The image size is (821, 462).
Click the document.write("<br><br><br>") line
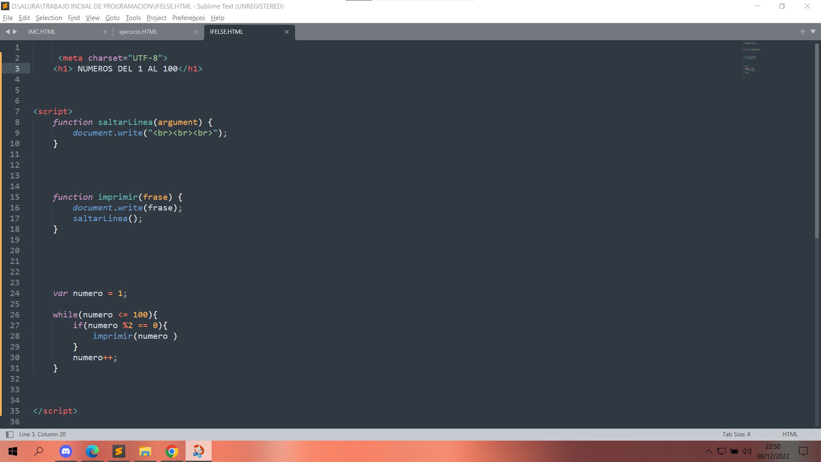pos(150,133)
